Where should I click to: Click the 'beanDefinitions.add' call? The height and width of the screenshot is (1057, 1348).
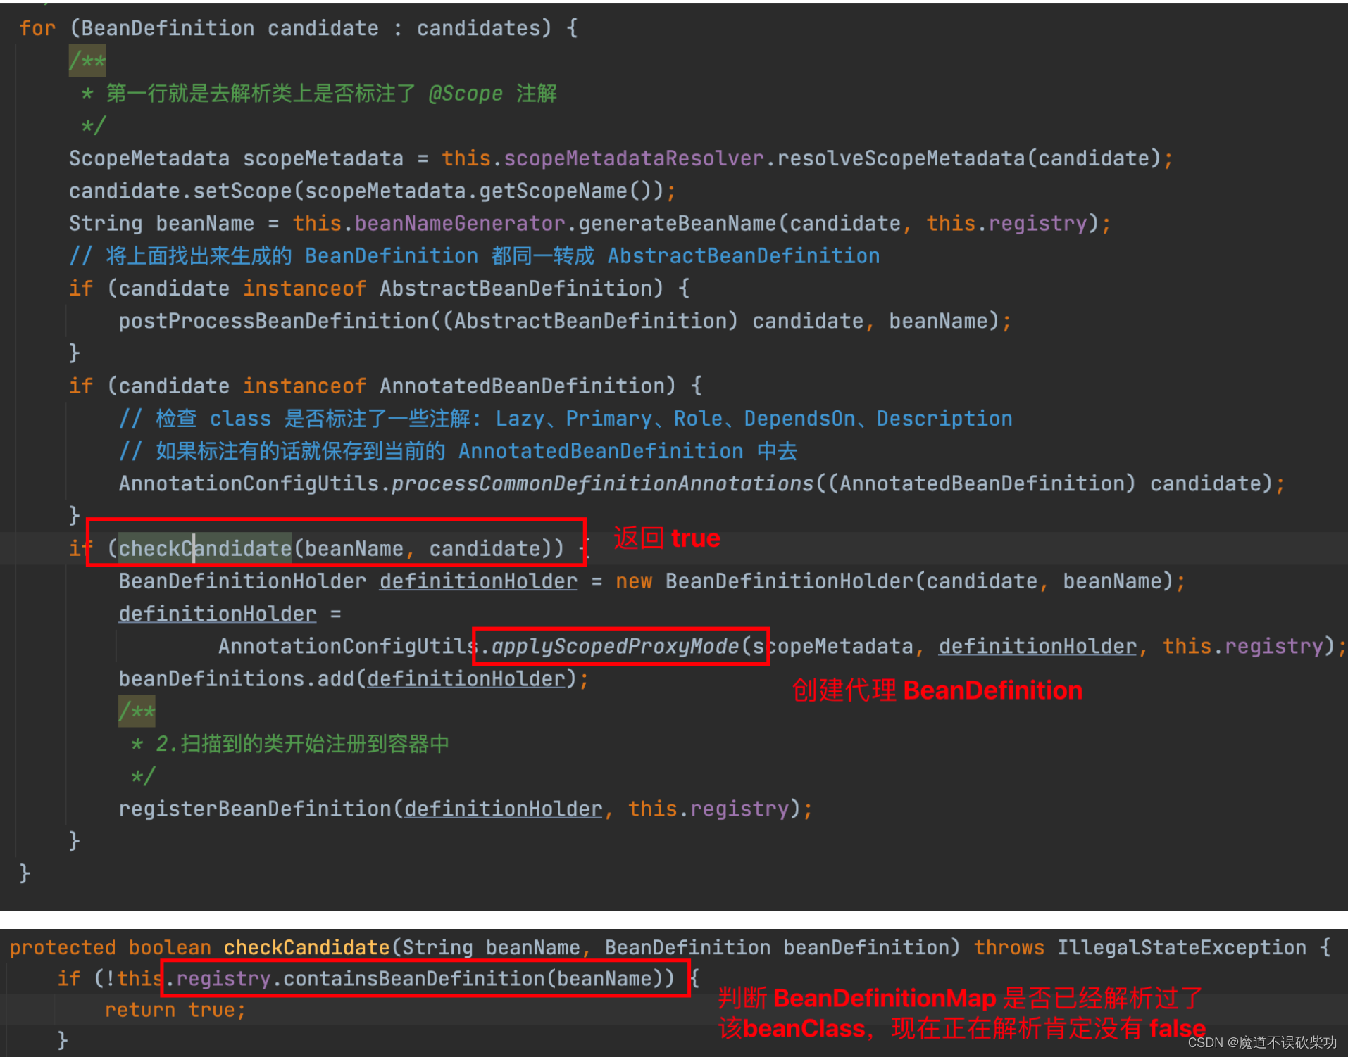coord(236,678)
